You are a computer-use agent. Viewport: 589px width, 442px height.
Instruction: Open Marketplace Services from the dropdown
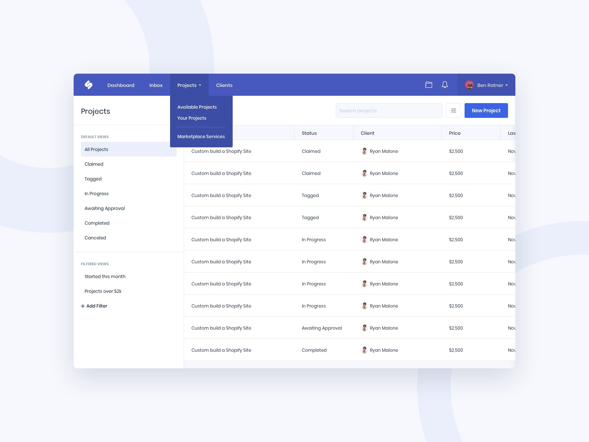tap(201, 136)
